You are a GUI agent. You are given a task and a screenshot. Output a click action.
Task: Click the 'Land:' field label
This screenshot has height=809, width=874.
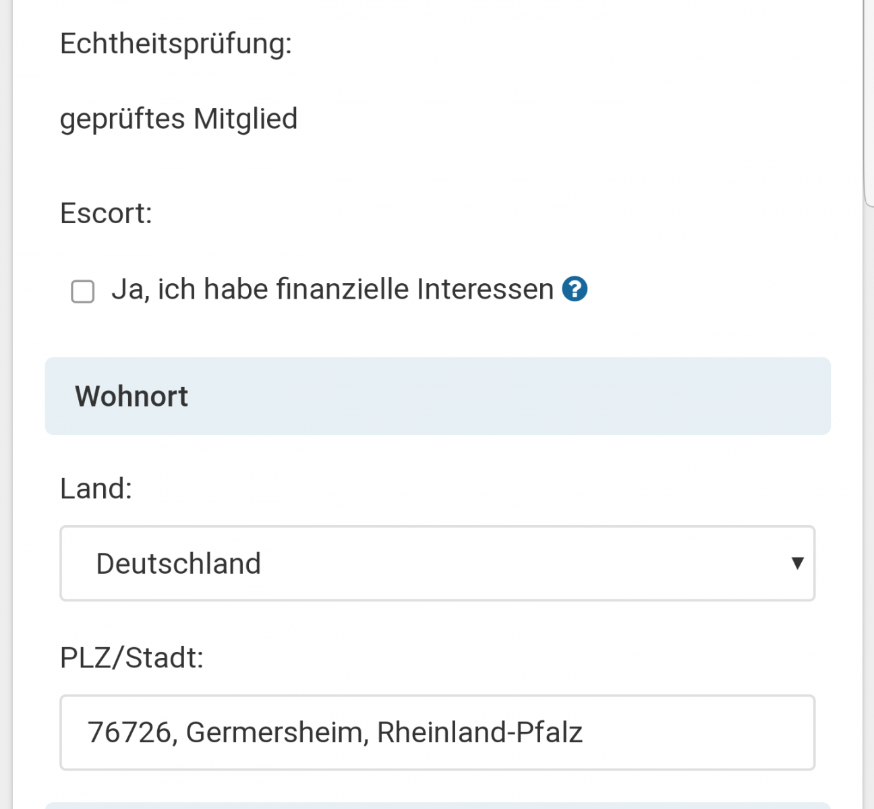[x=96, y=489]
